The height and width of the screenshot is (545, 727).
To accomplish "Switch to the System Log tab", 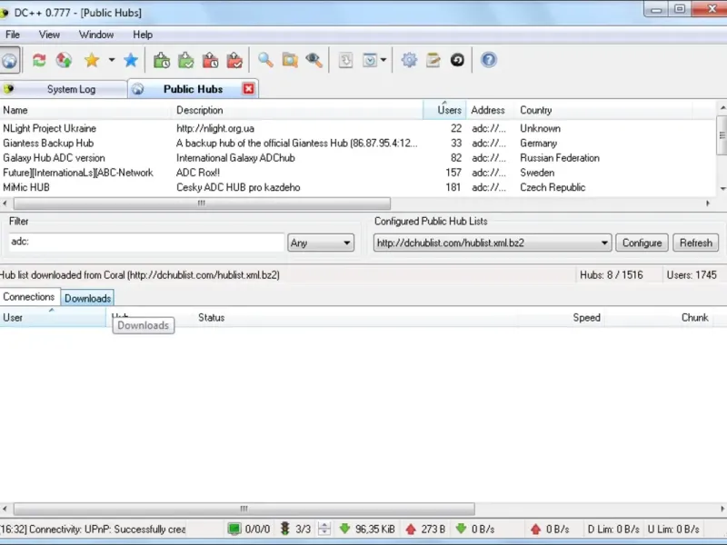I will [x=70, y=89].
